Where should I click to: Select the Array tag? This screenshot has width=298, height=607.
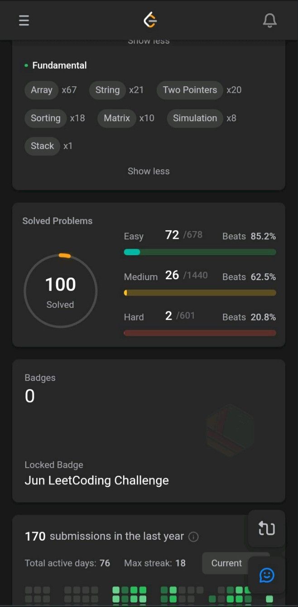[x=42, y=90]
